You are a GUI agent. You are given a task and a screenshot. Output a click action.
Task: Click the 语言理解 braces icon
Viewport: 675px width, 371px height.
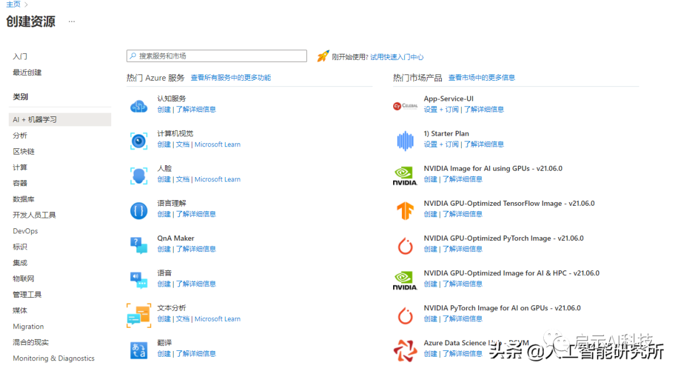point(139,211)
